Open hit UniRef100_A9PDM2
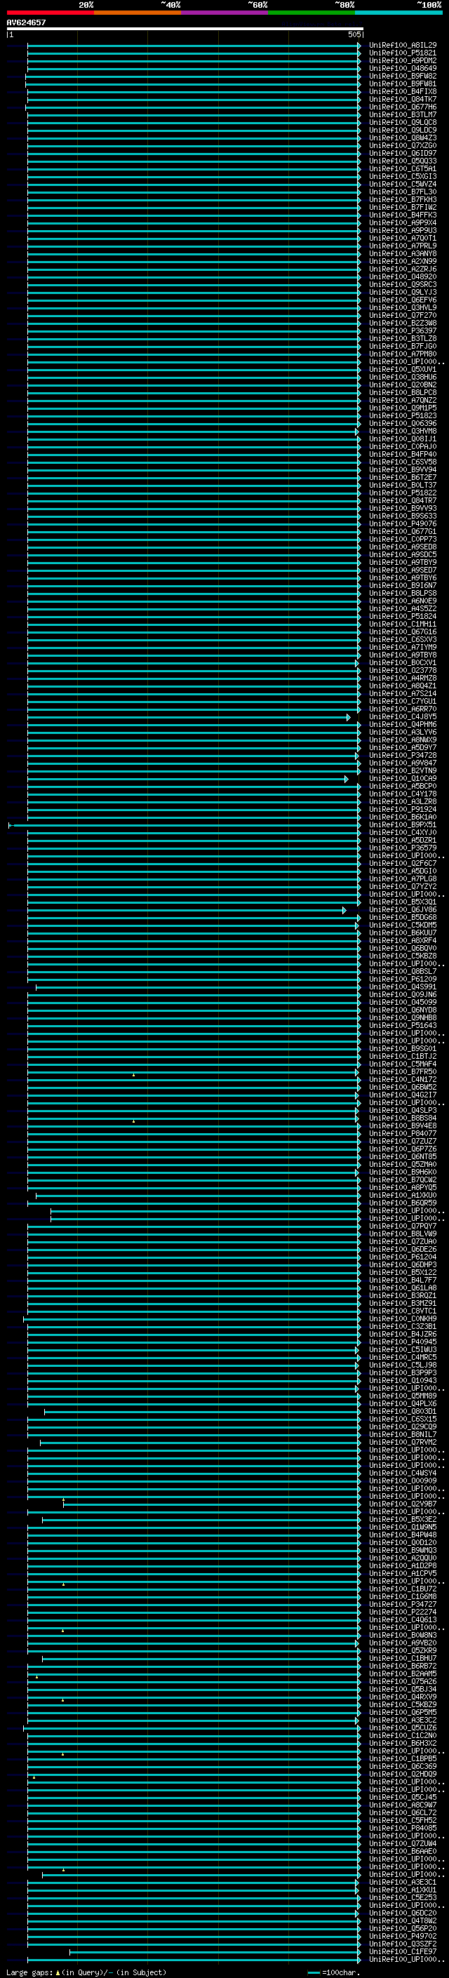 403,60
